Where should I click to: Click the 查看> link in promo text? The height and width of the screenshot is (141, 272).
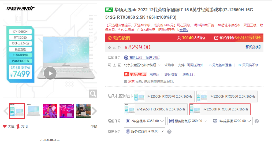click(184, 30)
